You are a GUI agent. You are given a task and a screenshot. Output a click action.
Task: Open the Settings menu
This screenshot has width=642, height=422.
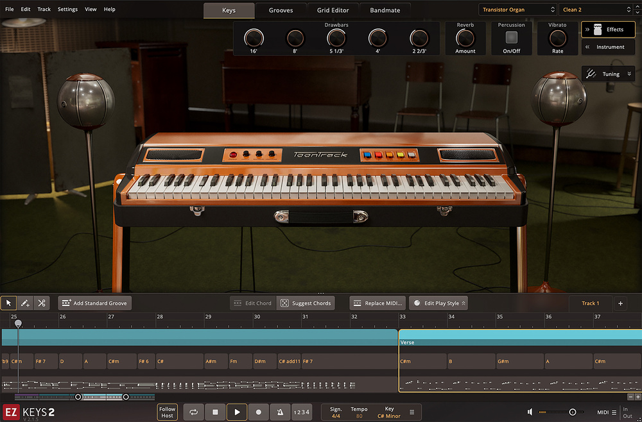pos(67,9)
